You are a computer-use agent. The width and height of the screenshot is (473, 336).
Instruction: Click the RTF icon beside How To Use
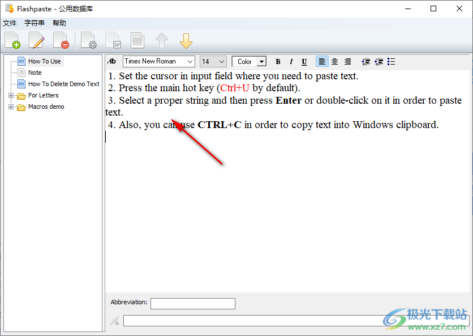(21, 61)
